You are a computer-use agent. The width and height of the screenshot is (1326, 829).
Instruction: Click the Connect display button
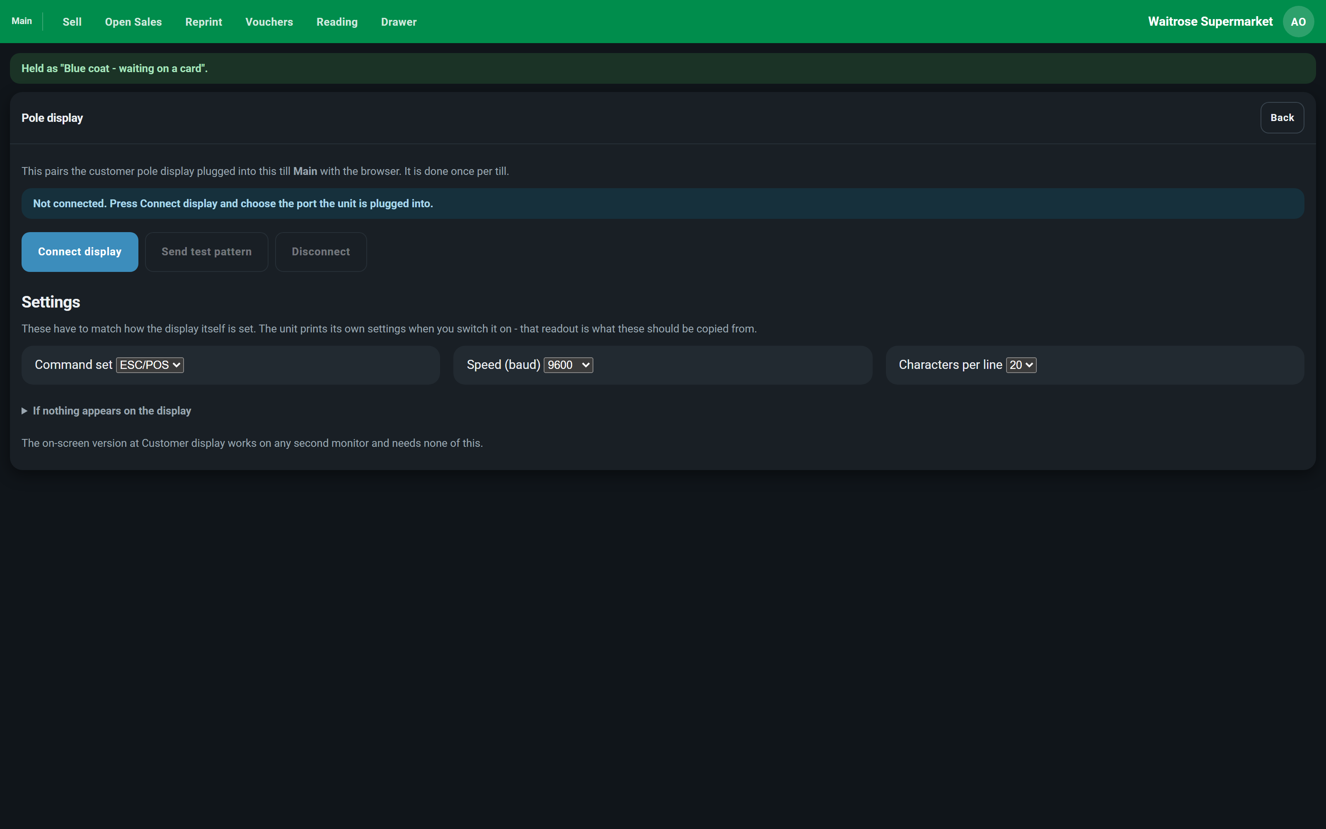(x=80, y=252)
